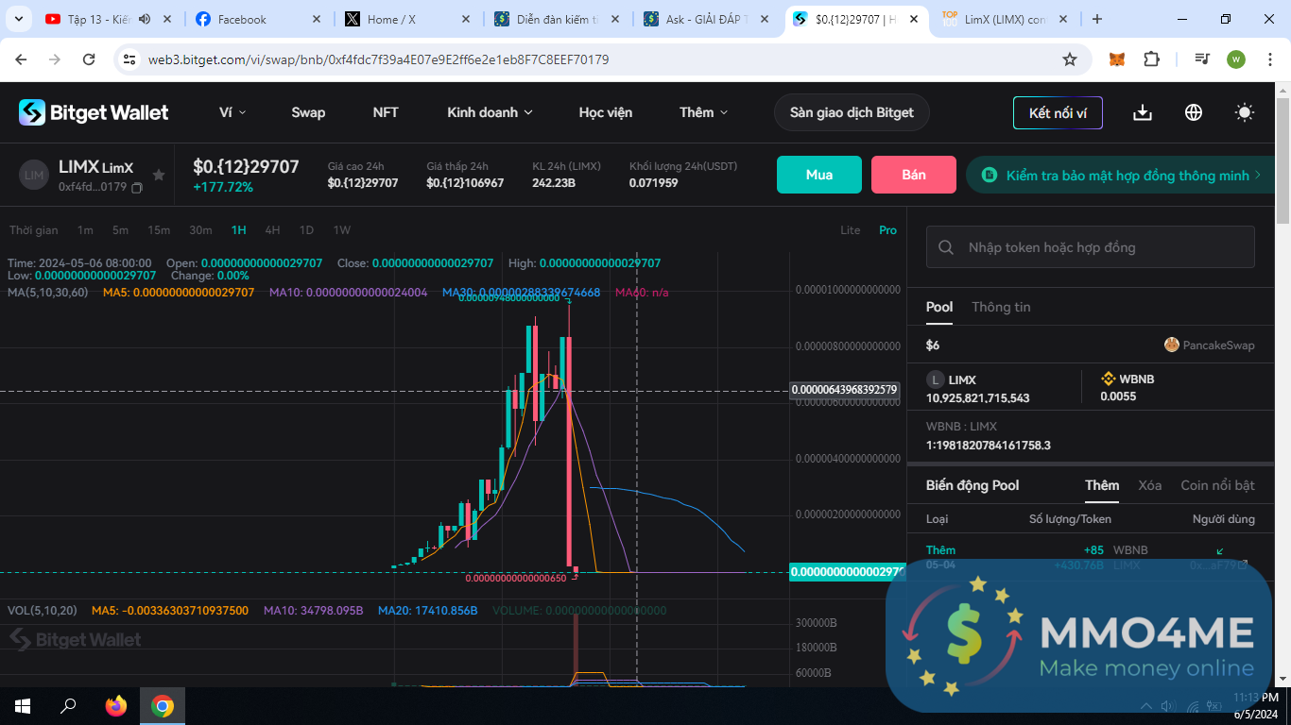
Task: Open the Windows Start menu
Action: coord(23,706)
